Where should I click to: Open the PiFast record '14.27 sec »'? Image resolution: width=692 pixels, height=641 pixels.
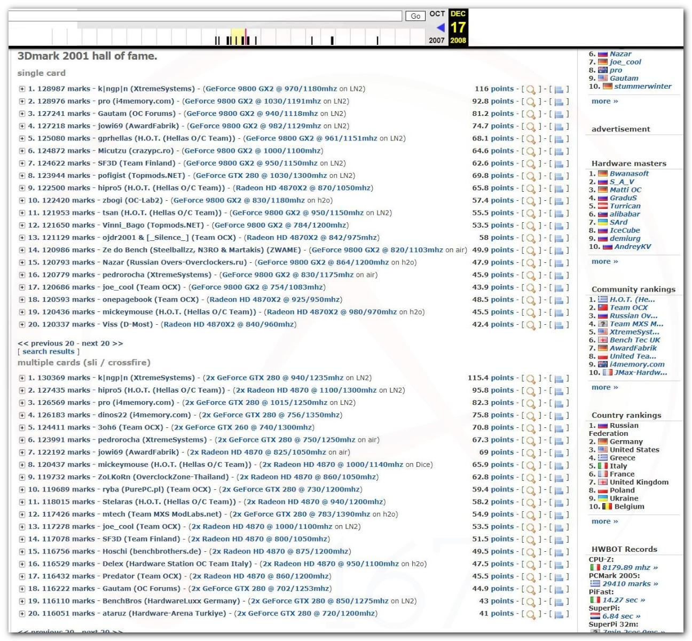pyautogui.click(x=624, y=600)
